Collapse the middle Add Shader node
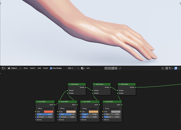Image resolution: width=181 pixels, height=130 pixels. point(95,84)
